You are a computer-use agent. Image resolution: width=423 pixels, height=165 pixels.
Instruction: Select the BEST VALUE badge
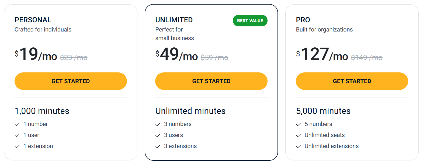click(x=250, y=20)
